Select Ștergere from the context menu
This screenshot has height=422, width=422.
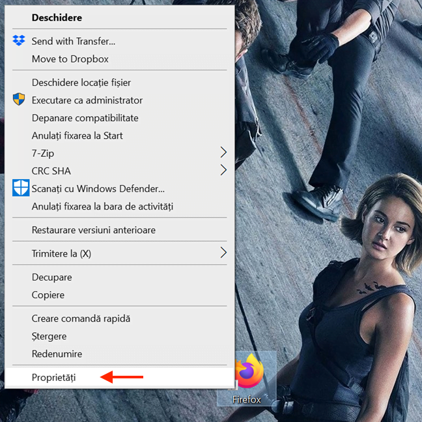[119, 336]
